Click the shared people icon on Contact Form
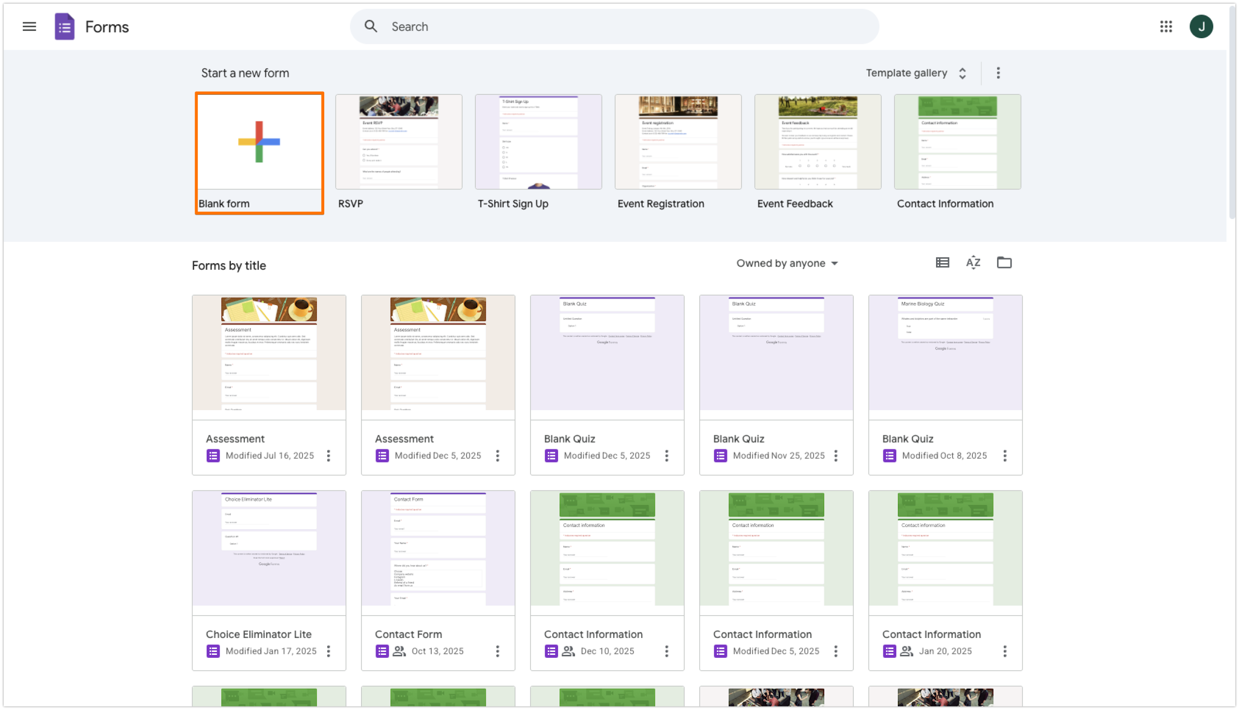Image resolution: width=1239 pixels, height=710 pixels. pos(399,651)
